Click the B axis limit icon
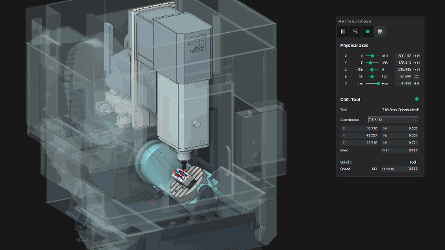This screenshot has width=445, height=250. point(417,77)
